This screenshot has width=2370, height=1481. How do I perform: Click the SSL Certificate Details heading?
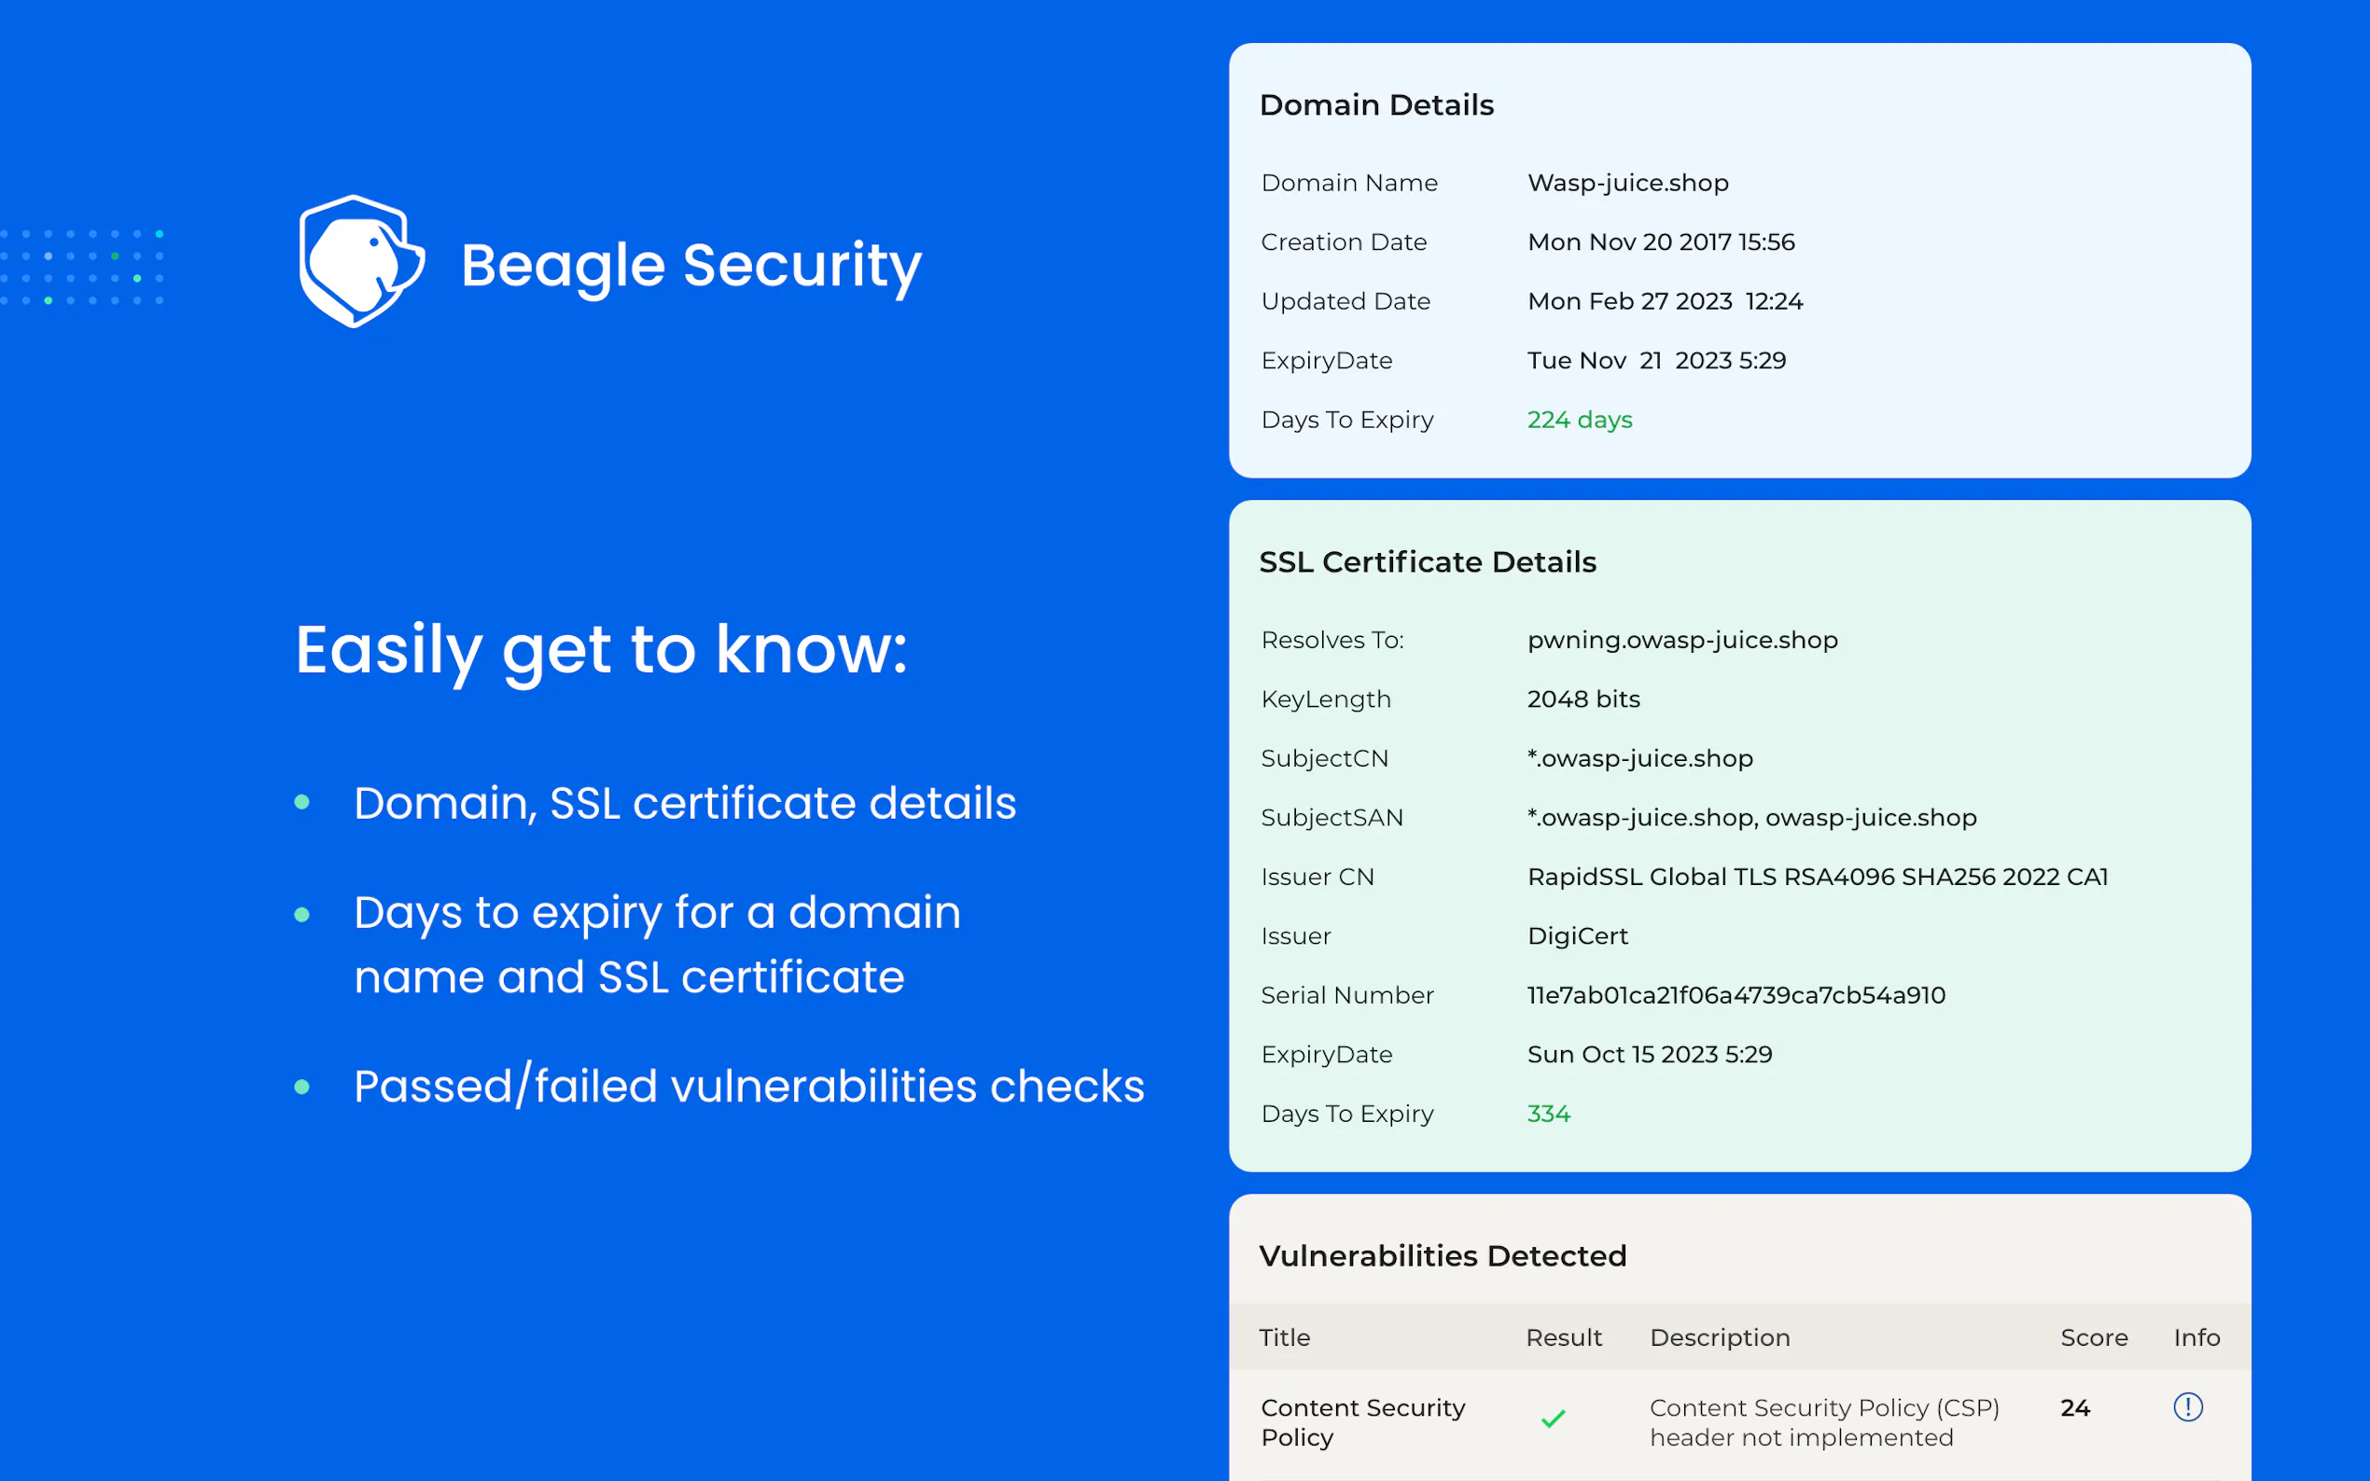pyautogui.click(x=1427, y=562)
